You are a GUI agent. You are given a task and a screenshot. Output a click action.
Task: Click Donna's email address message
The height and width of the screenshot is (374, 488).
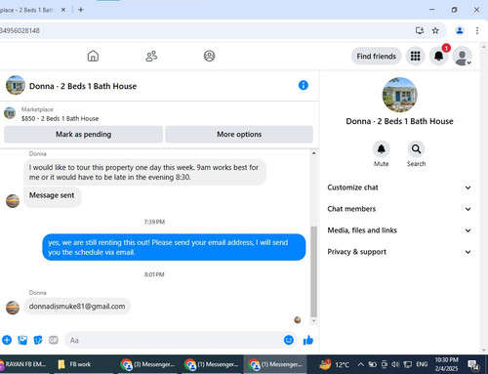tap(77, 307)
